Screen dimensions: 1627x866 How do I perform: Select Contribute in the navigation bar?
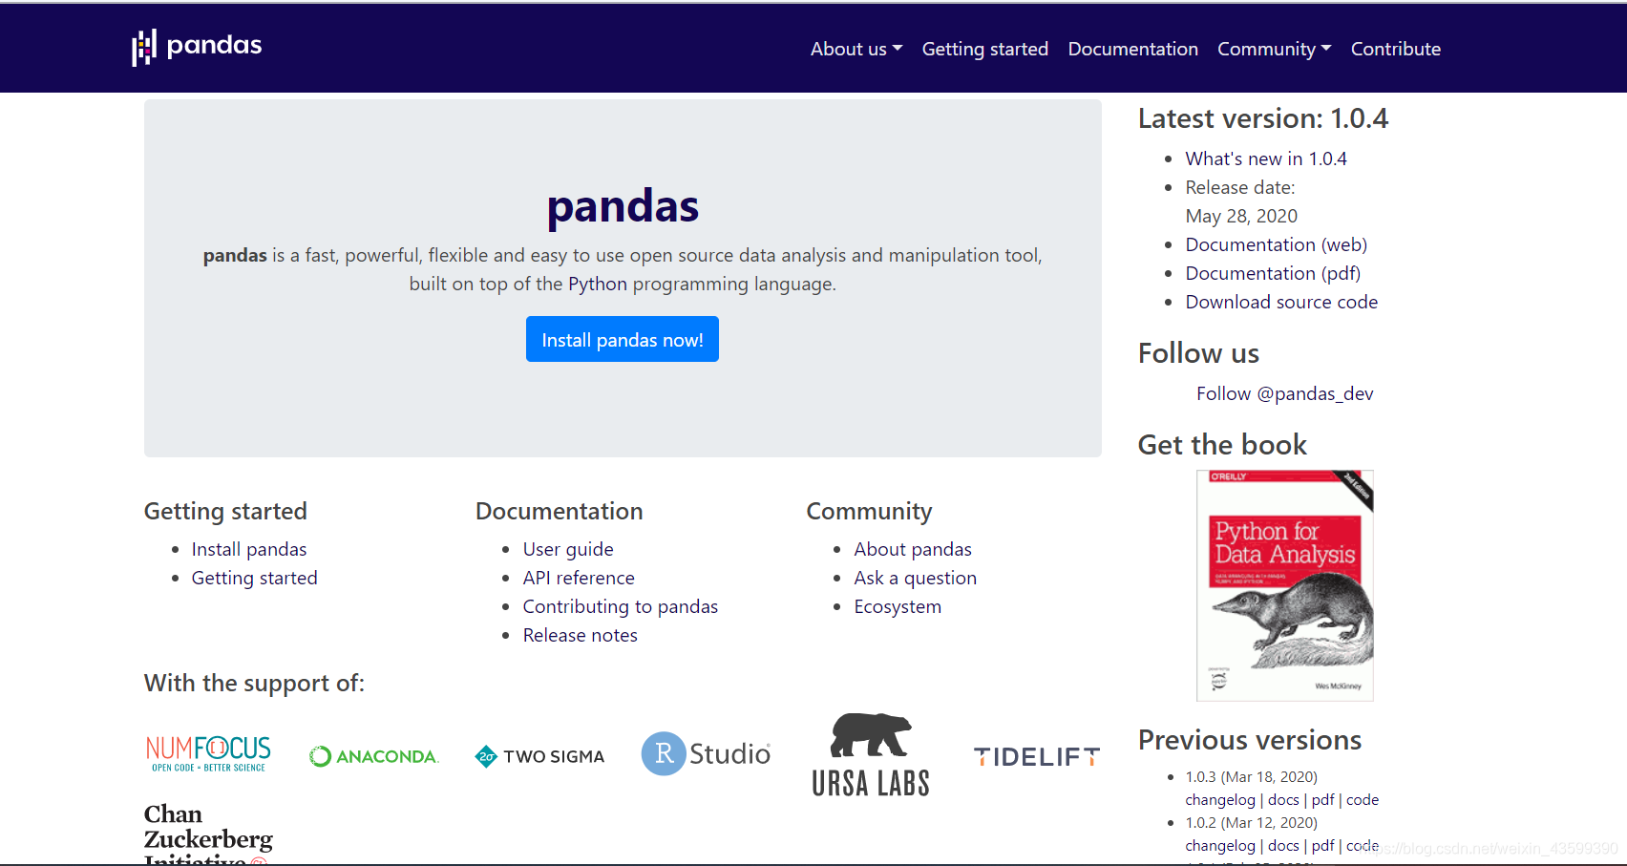point(1396,49)
